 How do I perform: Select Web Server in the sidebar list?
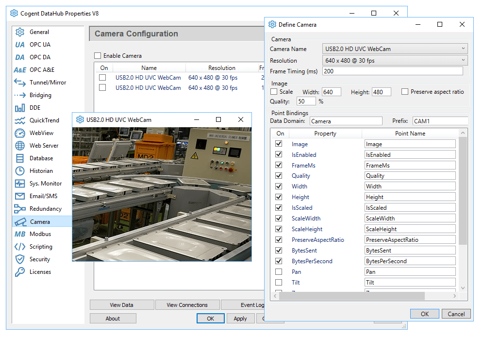44,146
